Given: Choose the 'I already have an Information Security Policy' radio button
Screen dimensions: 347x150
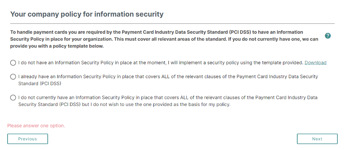Looking at the screenshot, I should [x=13, y=77].
